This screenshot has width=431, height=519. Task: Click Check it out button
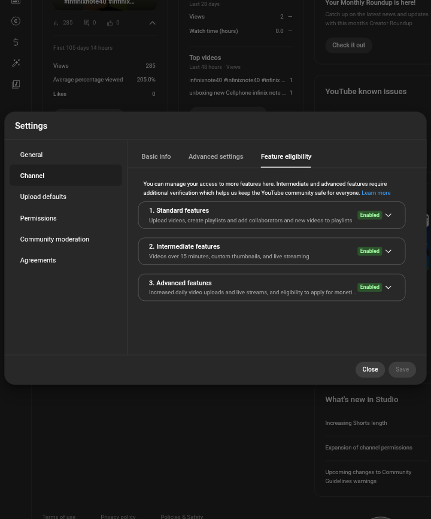click(349, 45)
